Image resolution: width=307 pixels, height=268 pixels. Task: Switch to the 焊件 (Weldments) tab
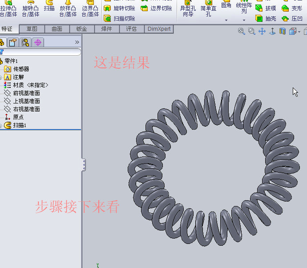point(107,29)
